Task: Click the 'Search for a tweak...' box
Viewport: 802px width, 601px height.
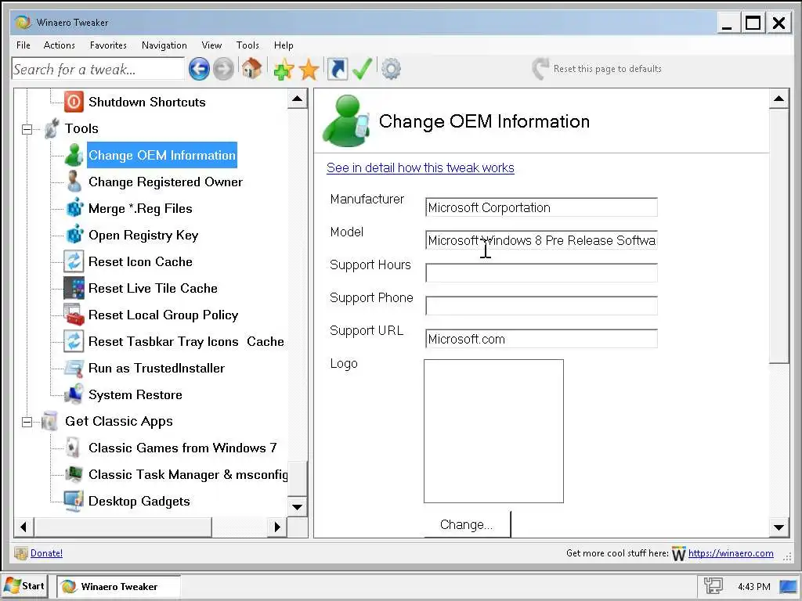Action: 98,69
